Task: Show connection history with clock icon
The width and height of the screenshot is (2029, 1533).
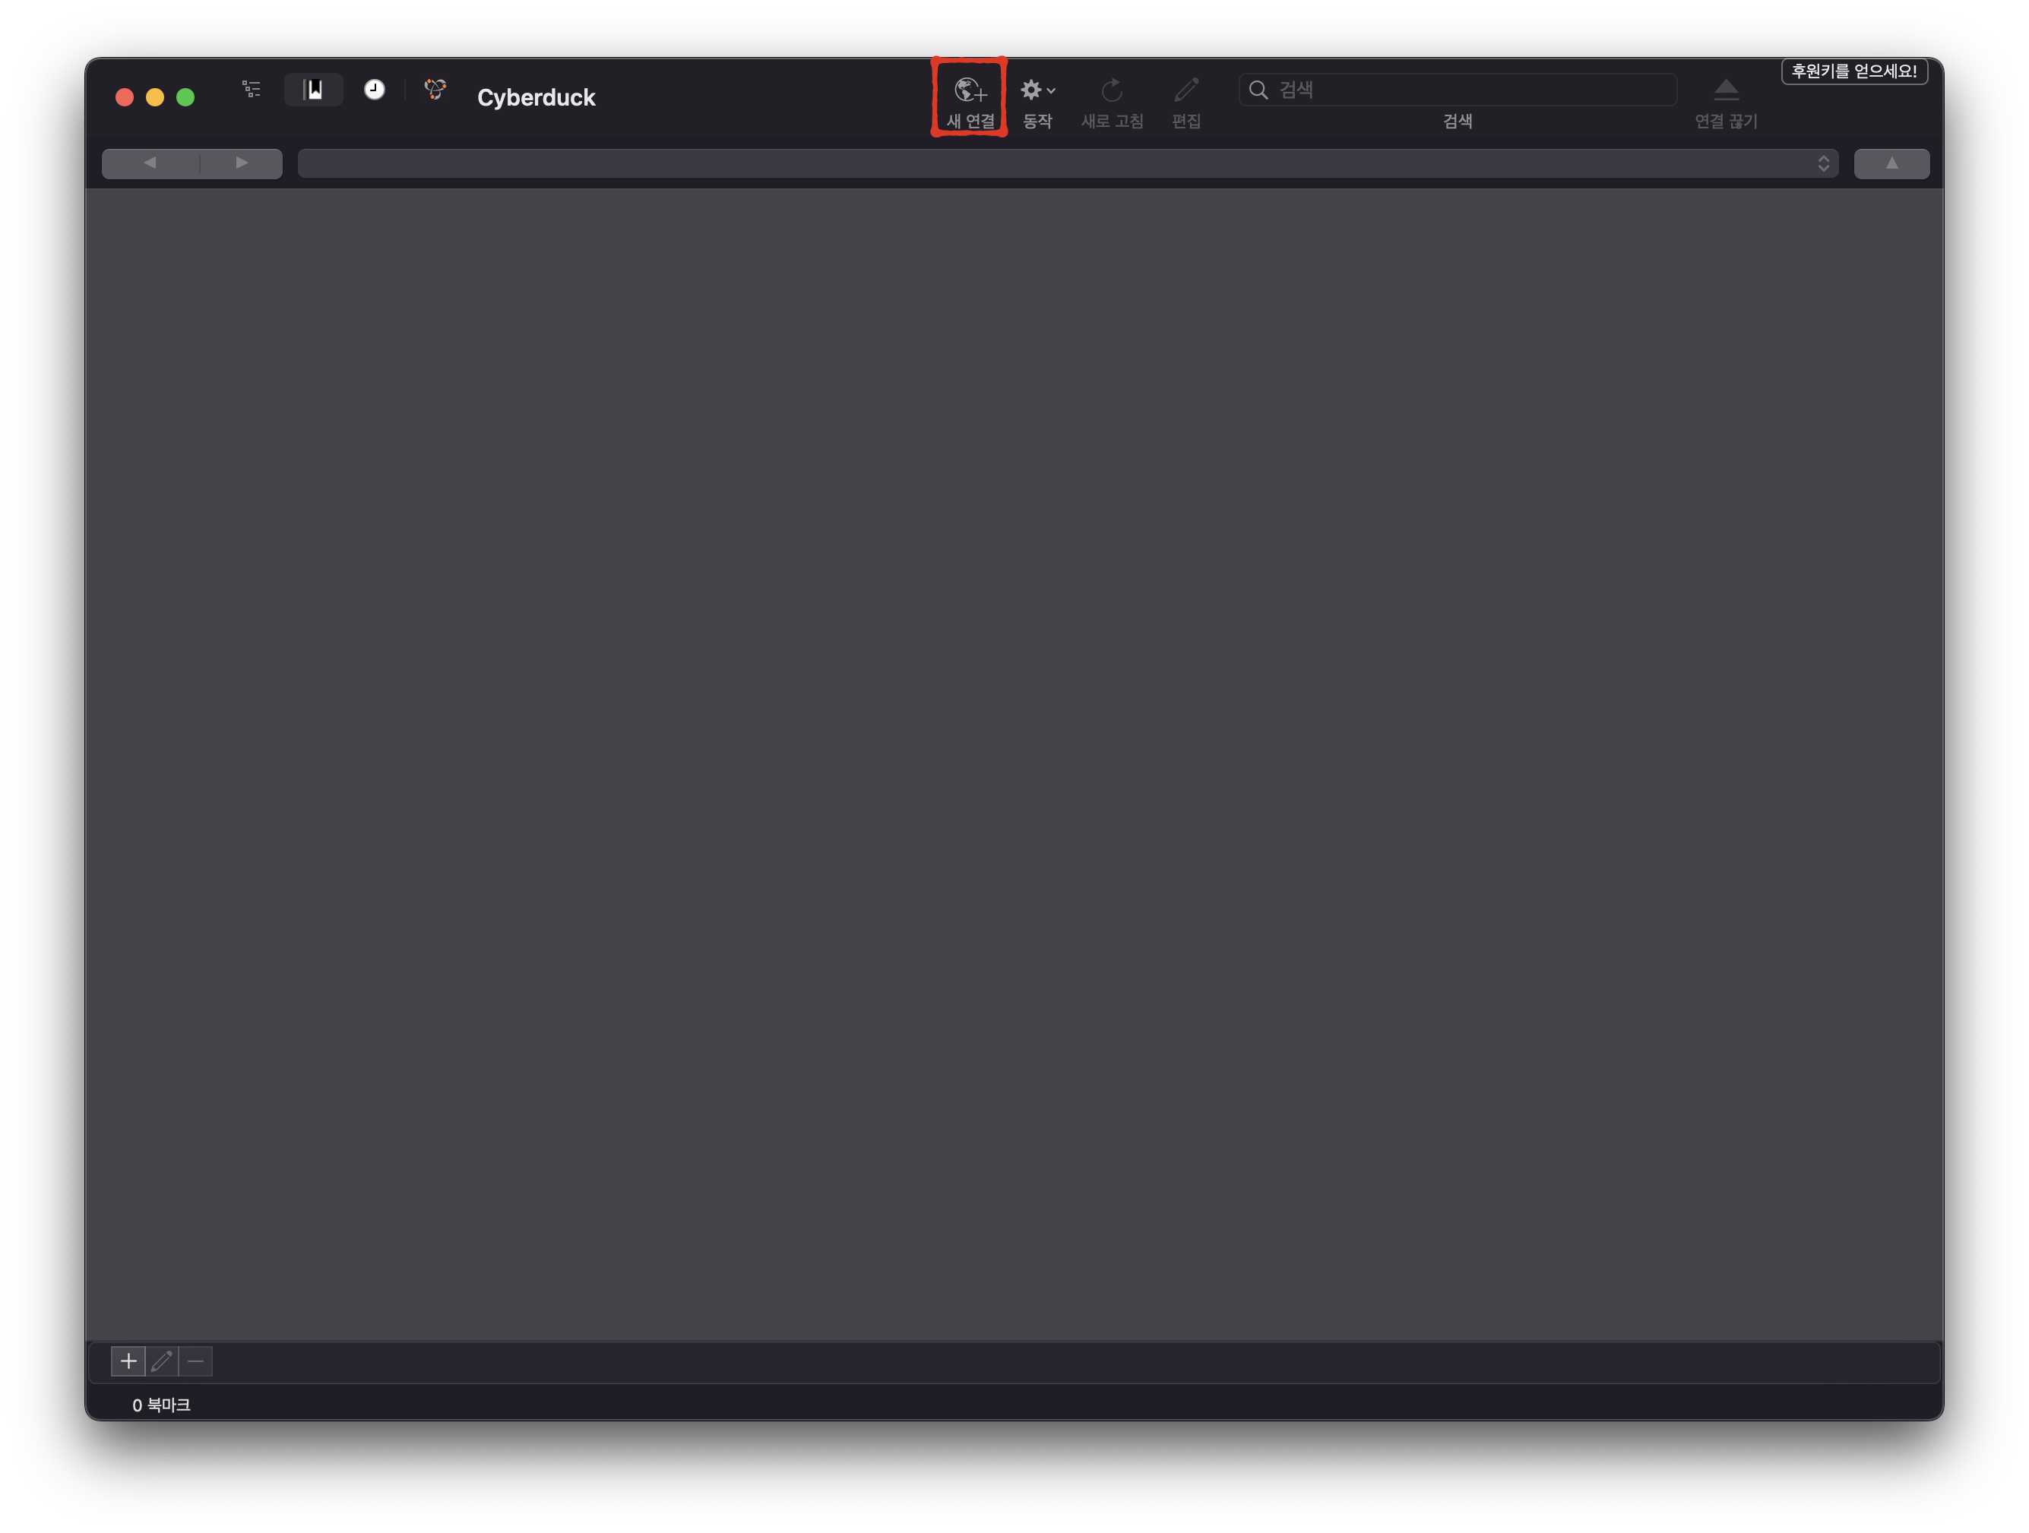Action: point(374,89)
